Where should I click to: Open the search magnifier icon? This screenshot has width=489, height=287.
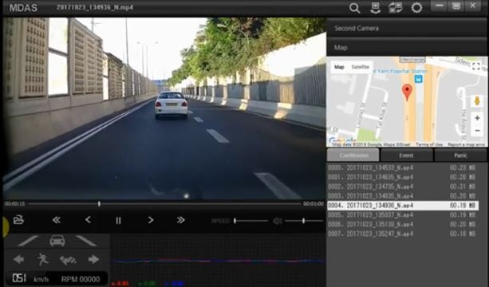click(355, 8)
